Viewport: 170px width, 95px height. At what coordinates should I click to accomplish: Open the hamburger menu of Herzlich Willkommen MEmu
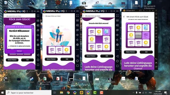coord(27,11)
